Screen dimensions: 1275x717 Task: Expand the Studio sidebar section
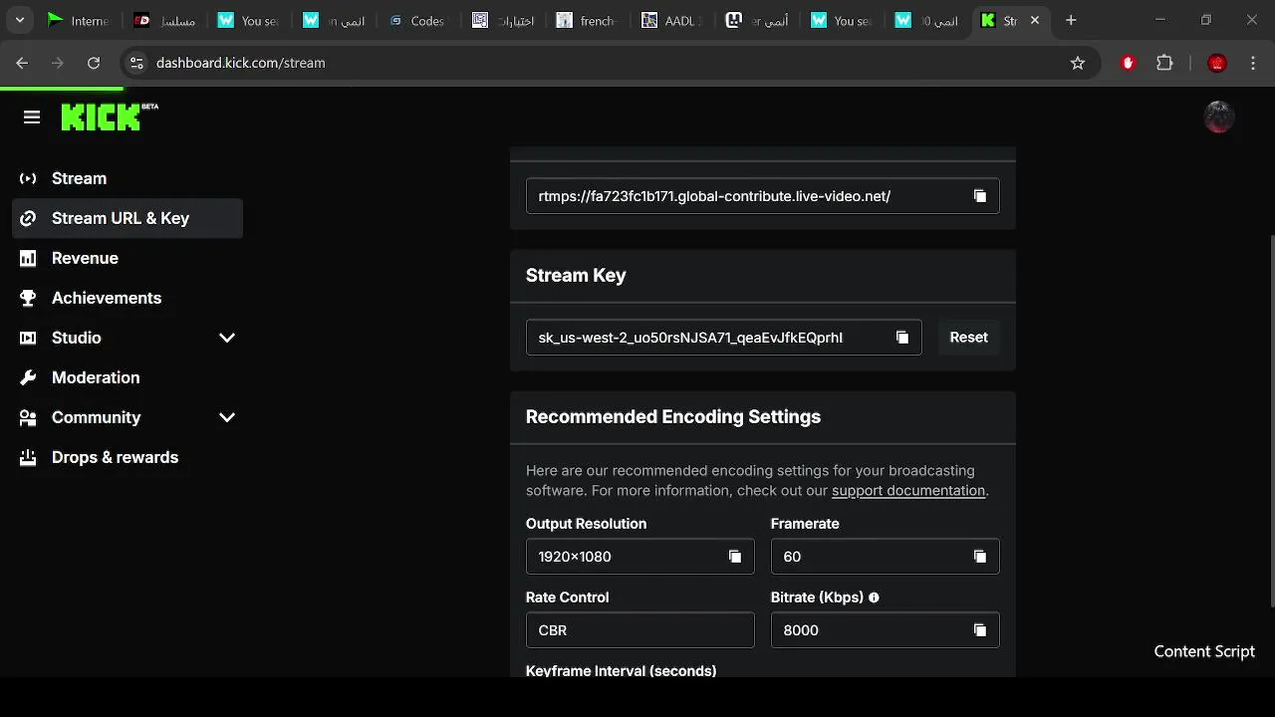pyautogui.click(x=227, y=338)
